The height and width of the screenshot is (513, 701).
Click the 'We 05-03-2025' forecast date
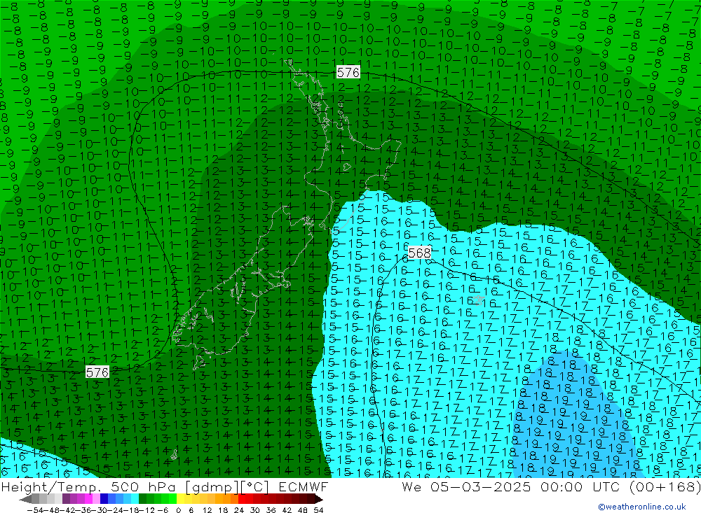(466, 486)
